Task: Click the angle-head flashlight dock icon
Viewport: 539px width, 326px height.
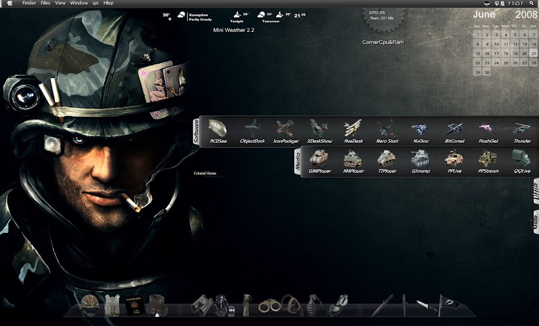Action: (247, 305)
